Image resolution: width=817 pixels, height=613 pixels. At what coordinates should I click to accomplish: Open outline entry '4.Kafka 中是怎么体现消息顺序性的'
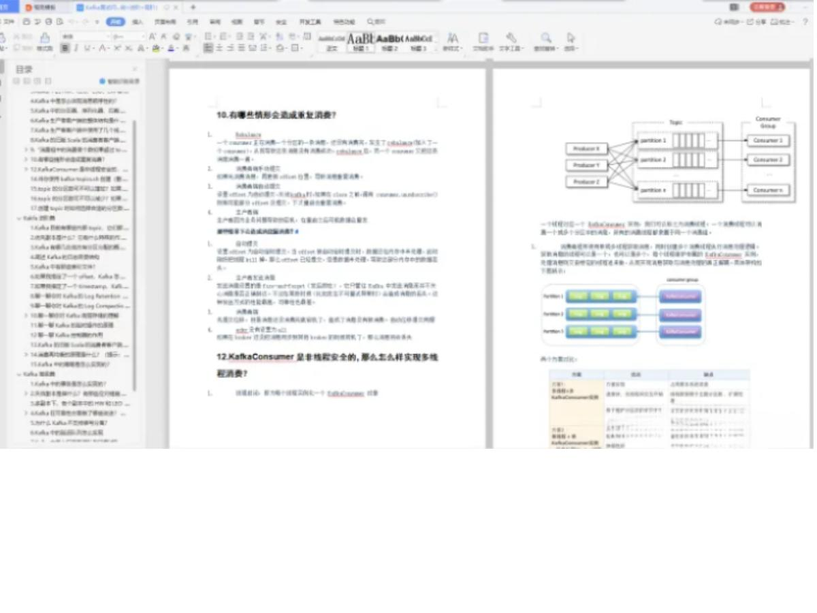point(74,101)
